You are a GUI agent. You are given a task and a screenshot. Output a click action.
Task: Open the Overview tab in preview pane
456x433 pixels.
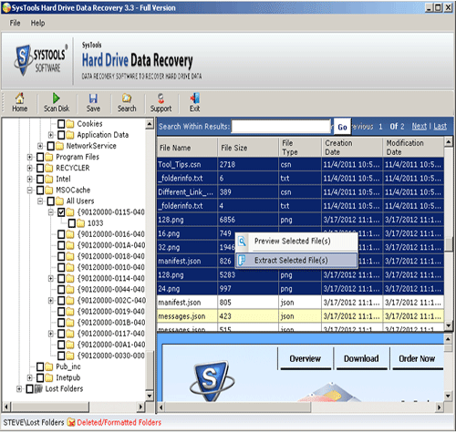(306, 359)
